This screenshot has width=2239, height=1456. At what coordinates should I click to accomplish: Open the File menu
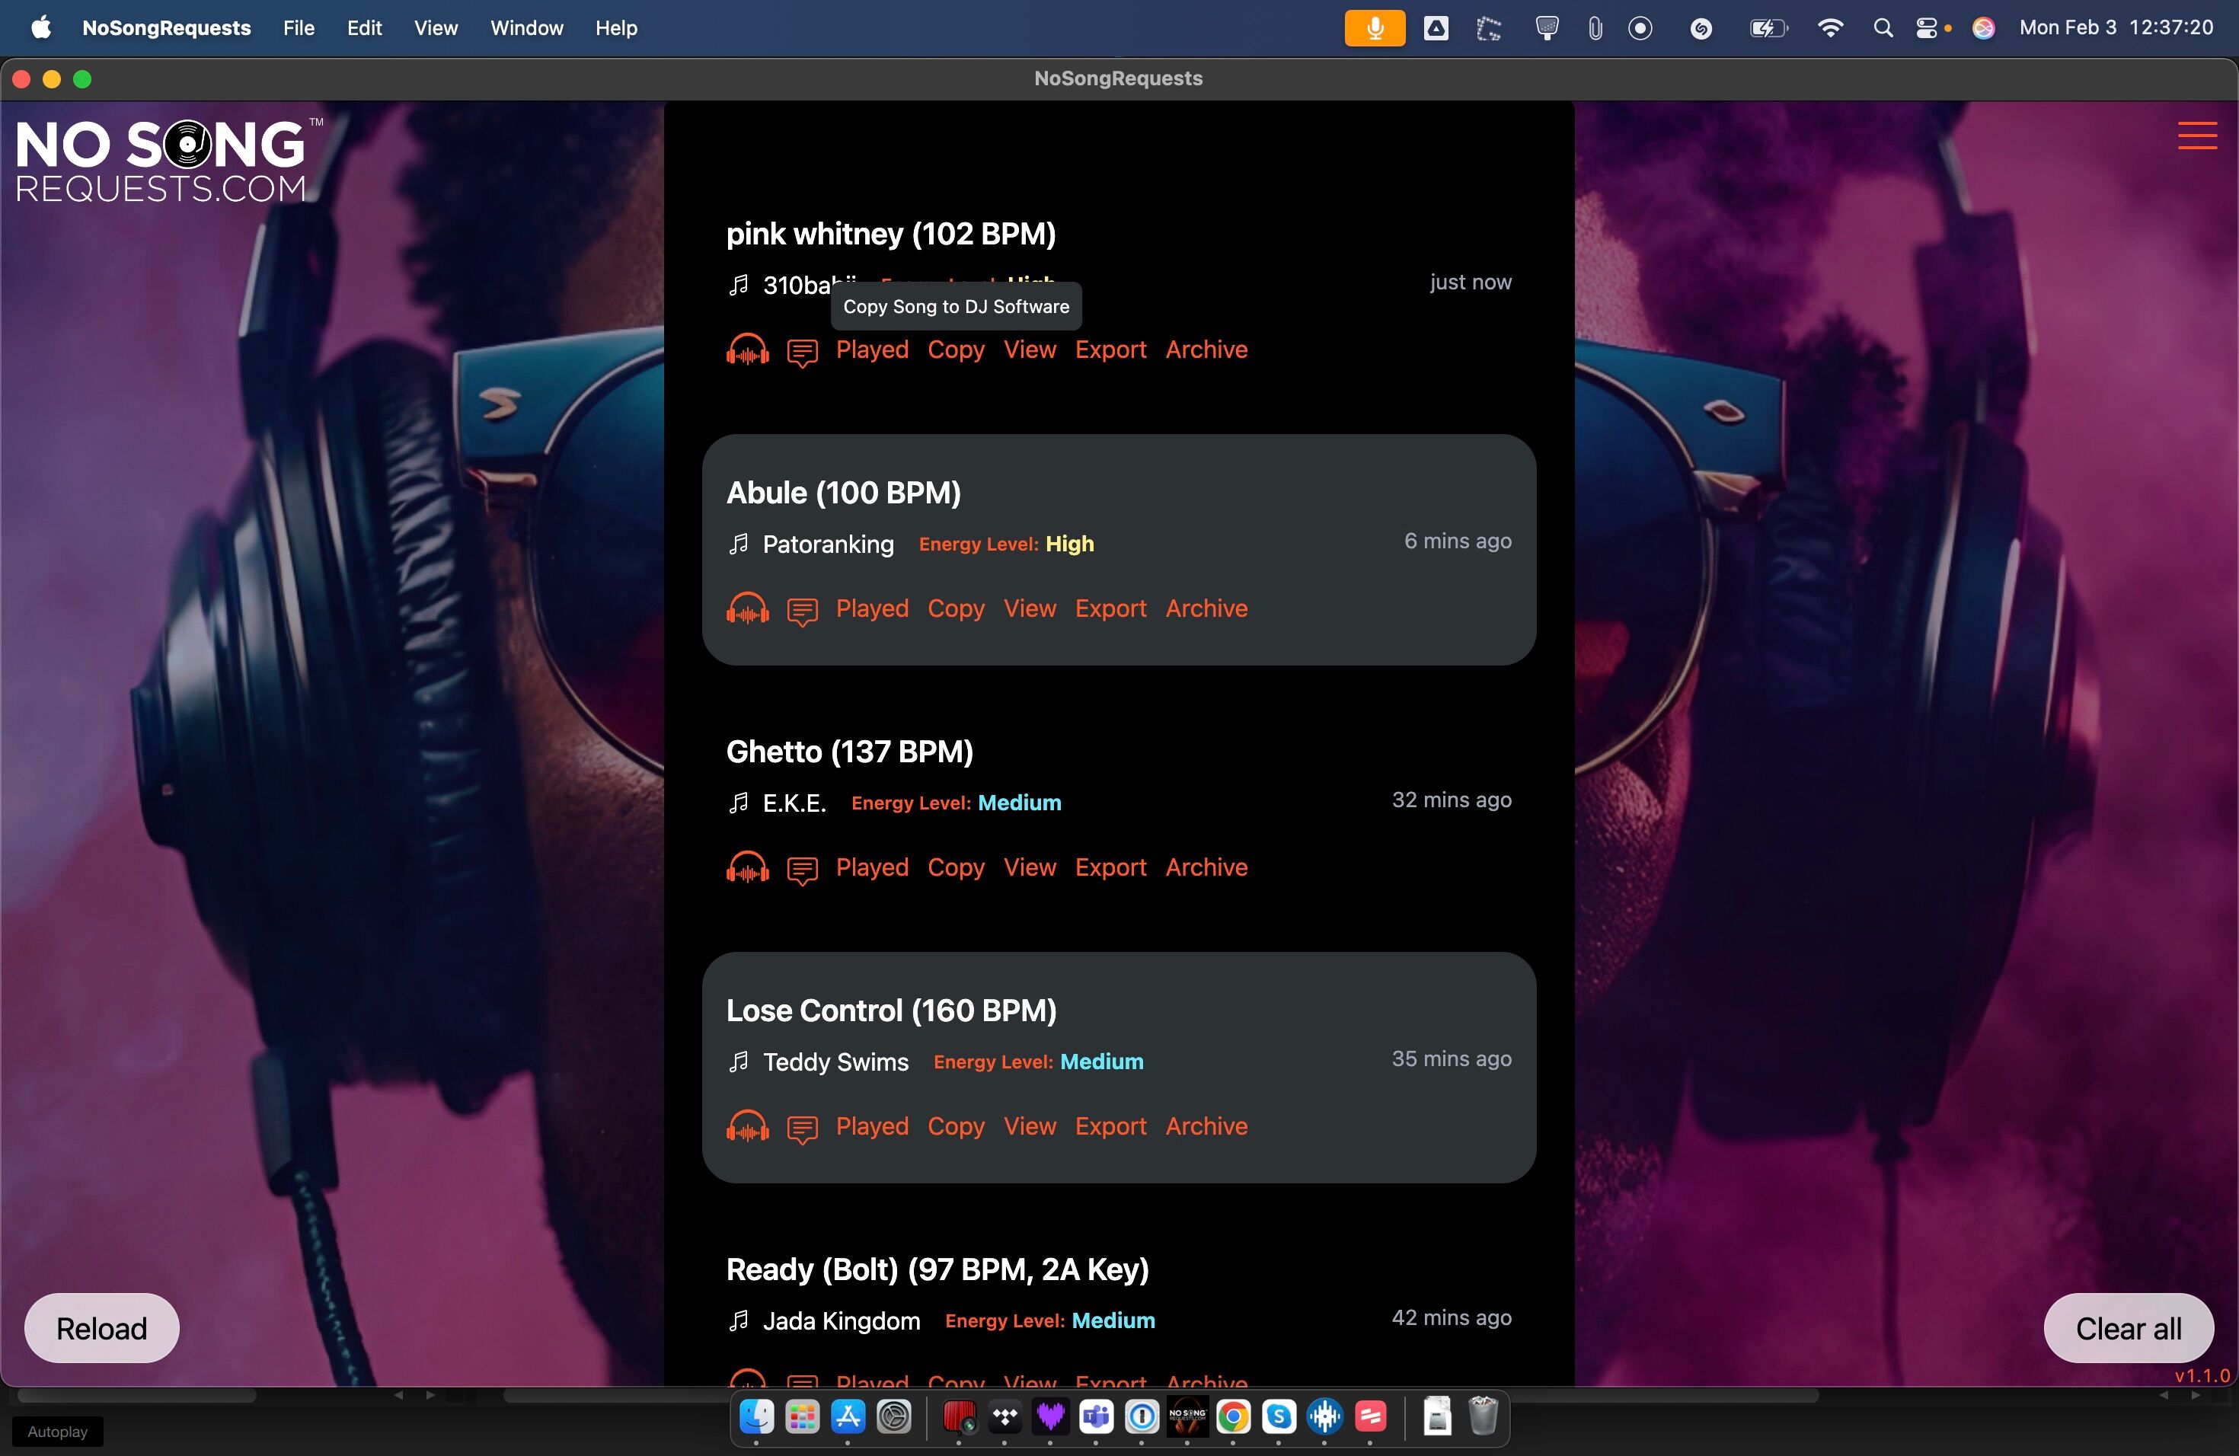pyautogui.click(x=299, y=28)
